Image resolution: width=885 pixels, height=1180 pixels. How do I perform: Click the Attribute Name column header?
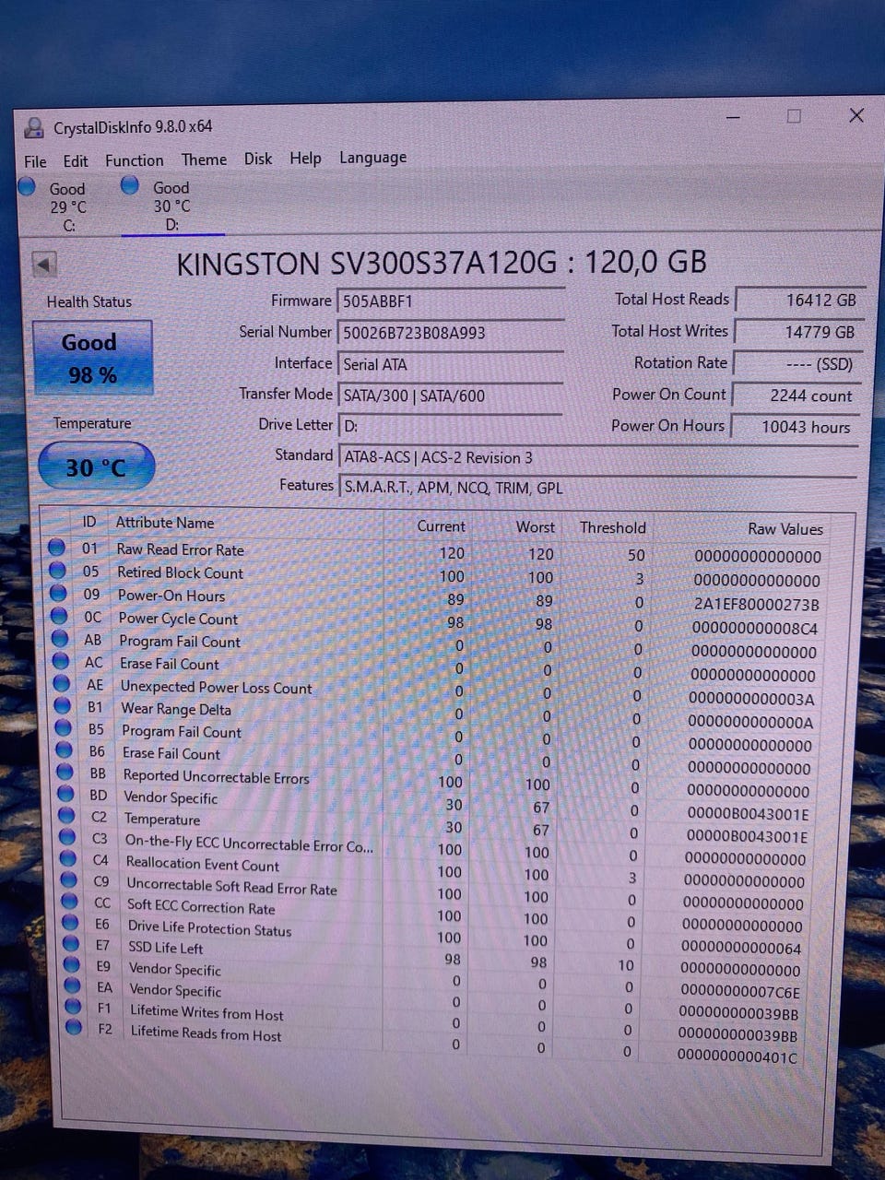[x=165, y=523]
